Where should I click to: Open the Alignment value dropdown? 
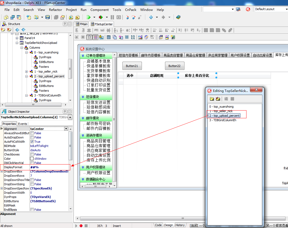(x=66, y=129)
